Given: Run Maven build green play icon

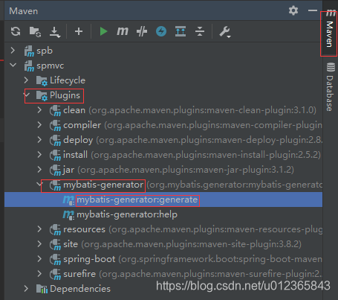Looking at the screenshot, I should click(x=103, y=31).
